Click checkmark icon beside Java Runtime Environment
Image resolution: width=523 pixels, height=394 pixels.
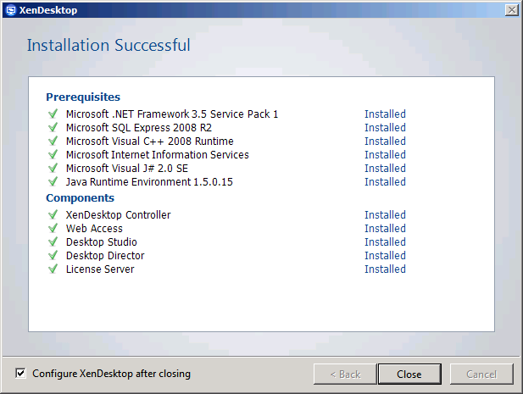[53, 181]
